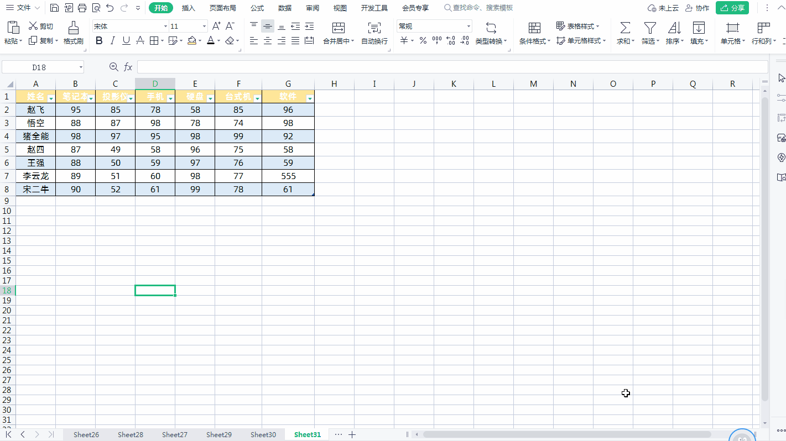The width and height of the screenshot is (786, 441).
Task: Click the Merge and Center (合并居中) icon
Action: (x=339, y=28)
